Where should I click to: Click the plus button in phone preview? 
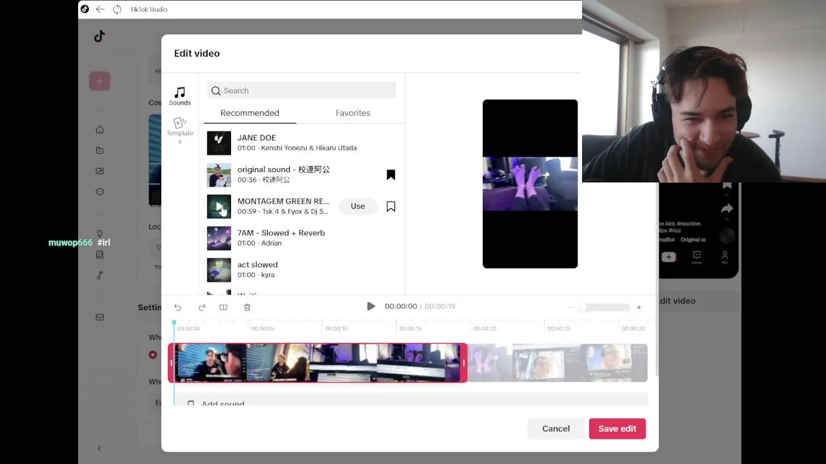click(669, 256)
